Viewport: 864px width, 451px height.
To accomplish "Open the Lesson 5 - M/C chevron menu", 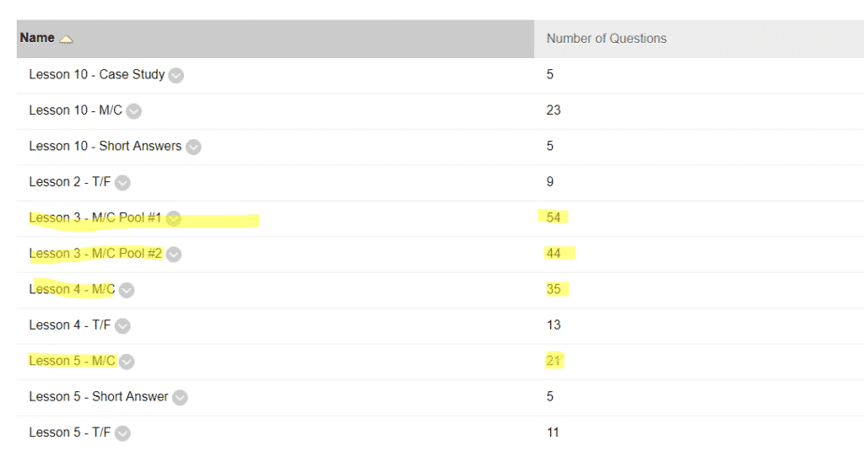I will point(127,362).
